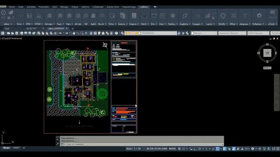Click the N compass direction on ViewCube
The width and height of the screenshot is (280, 157).
(x=267, y=44)
